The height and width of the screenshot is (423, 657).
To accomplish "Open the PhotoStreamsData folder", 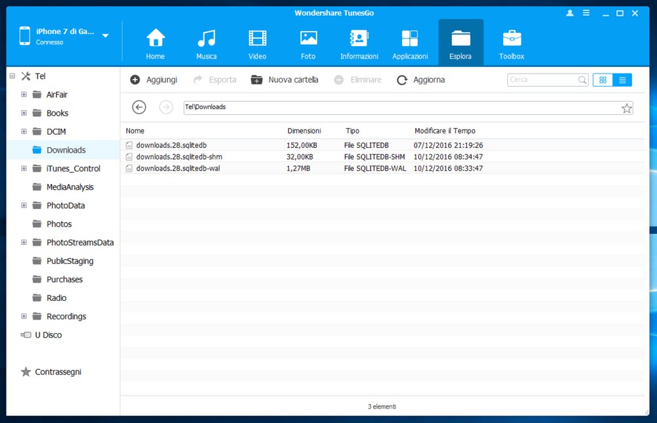I will (80, 242).
